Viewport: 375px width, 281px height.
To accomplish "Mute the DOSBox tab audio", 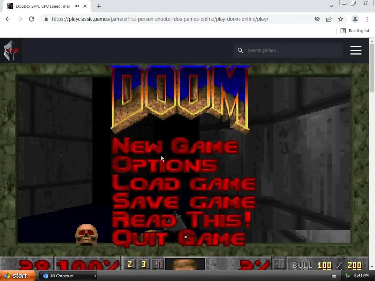I will point(77,6).
